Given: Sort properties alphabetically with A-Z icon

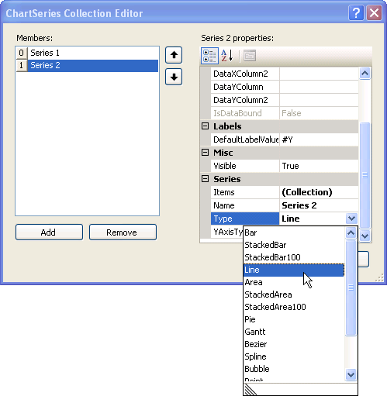Looking at the screenshot, I should coord(227,56).
